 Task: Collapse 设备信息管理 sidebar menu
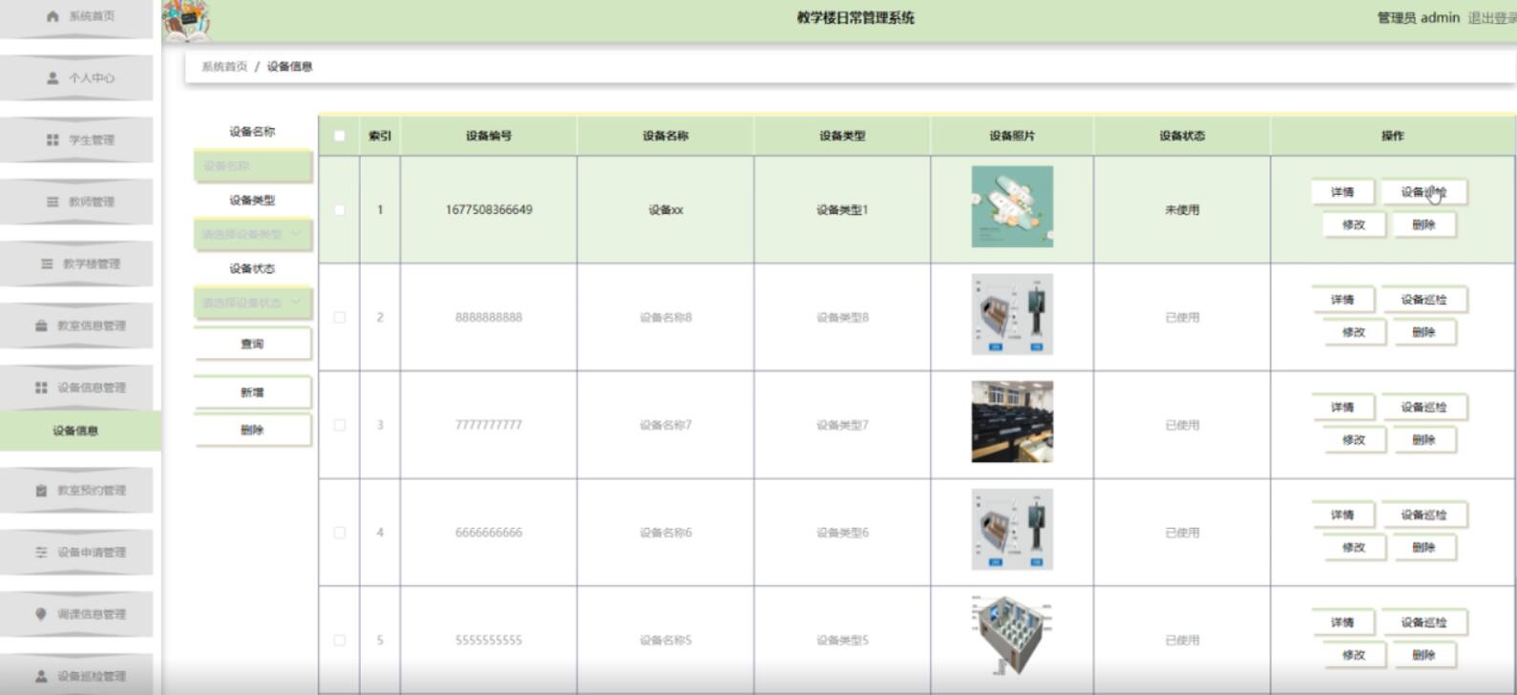76,388
